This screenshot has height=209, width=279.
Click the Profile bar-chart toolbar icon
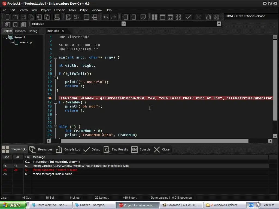[208, 17]
